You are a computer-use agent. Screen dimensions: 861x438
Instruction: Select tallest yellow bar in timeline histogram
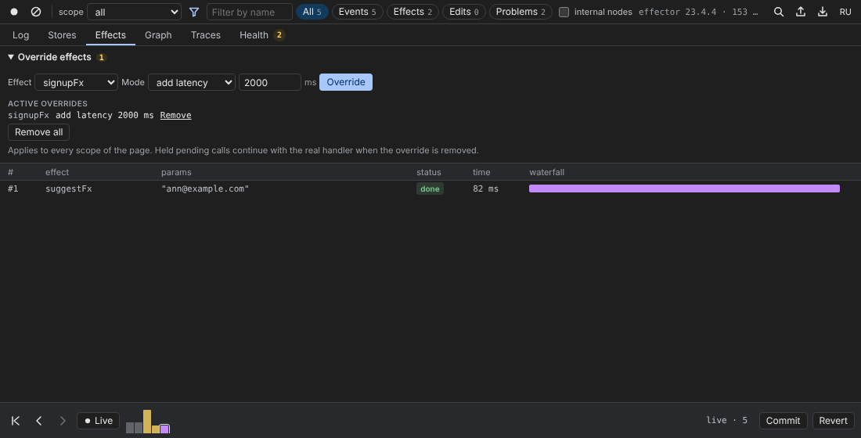tap(147, 421)
